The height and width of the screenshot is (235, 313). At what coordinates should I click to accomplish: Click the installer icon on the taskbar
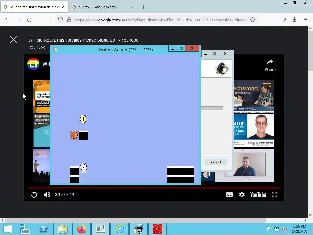click(138, 229)
